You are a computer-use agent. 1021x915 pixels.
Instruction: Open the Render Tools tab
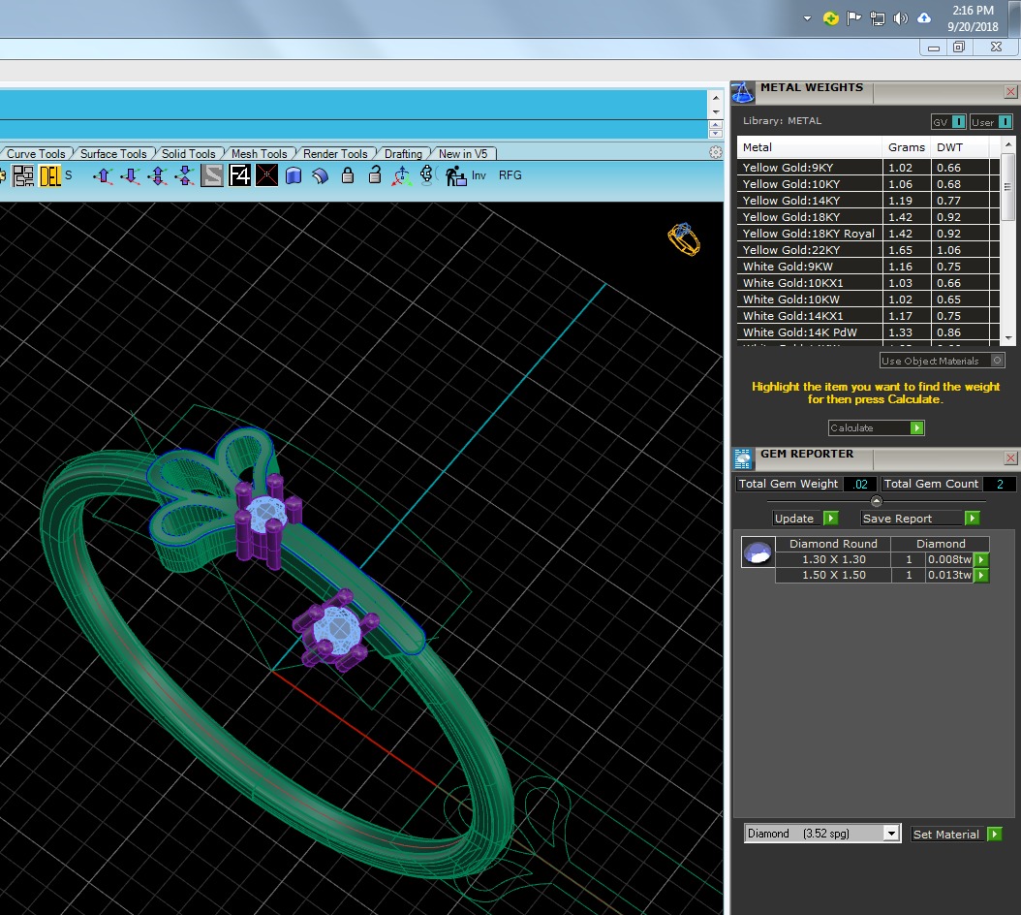click(x=335, y=154)
